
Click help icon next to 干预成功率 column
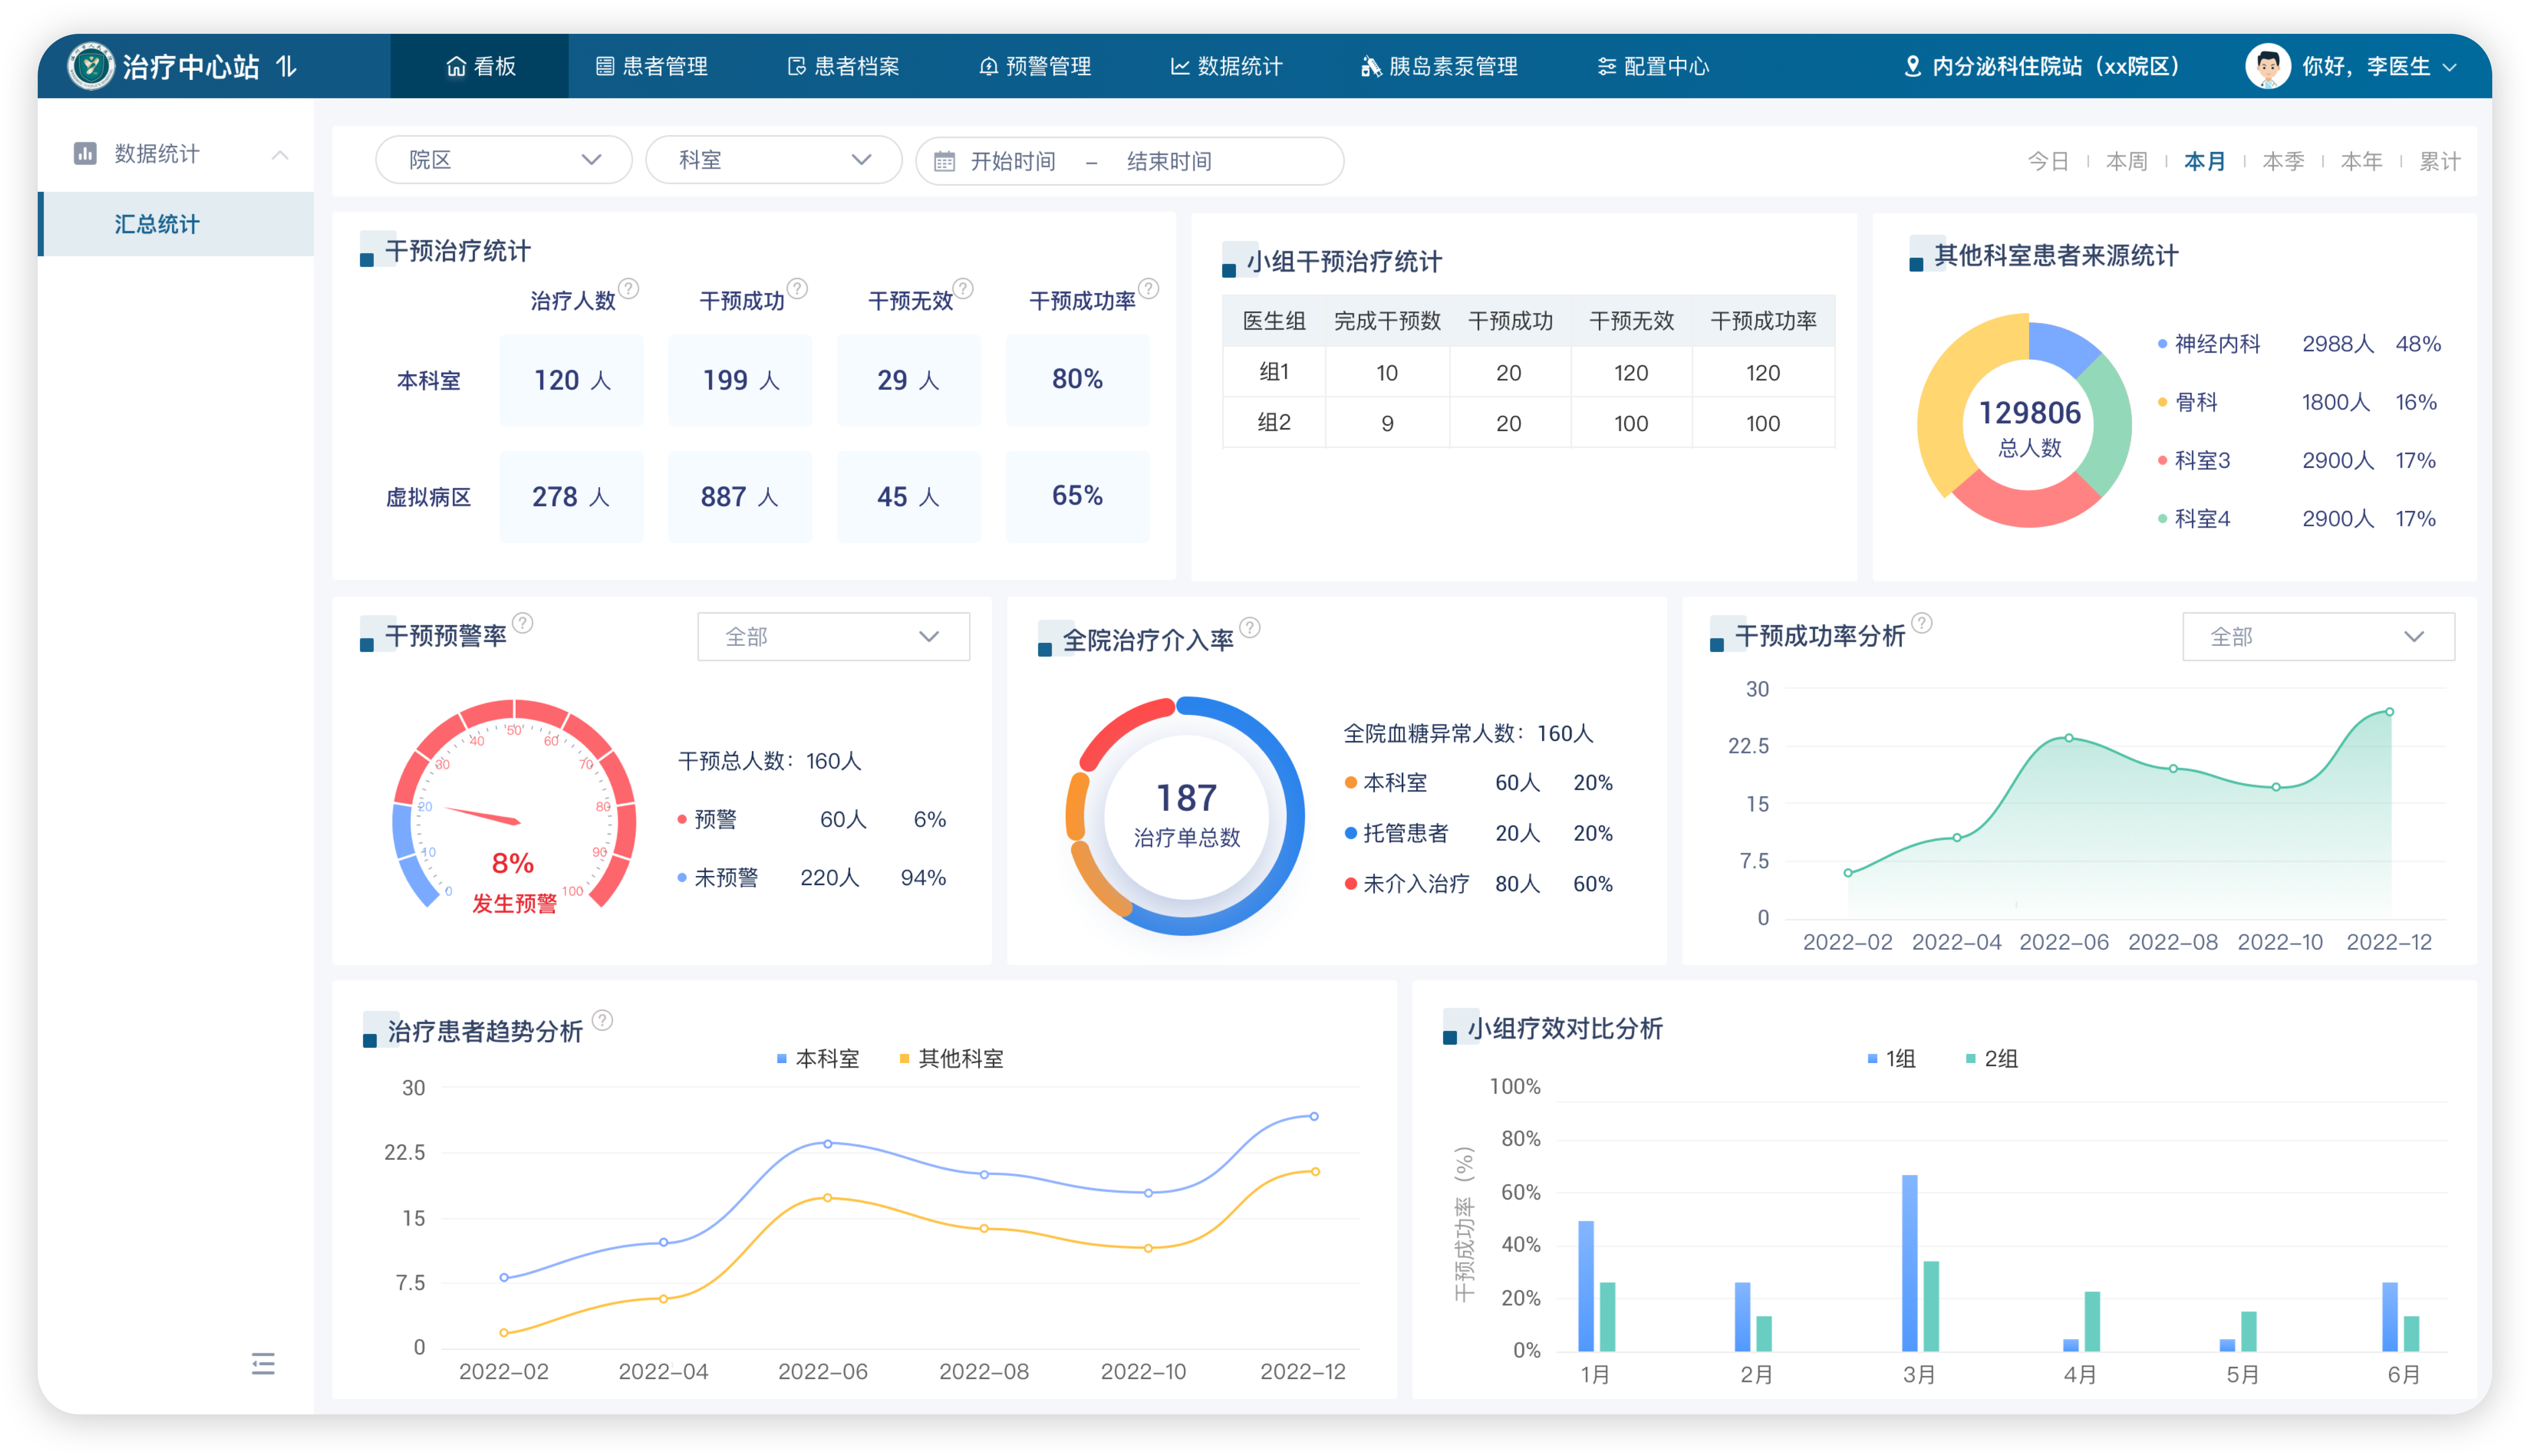pos(1149,288)
